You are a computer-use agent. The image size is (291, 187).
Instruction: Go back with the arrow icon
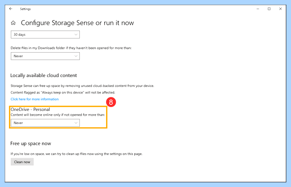coord(11,9)
